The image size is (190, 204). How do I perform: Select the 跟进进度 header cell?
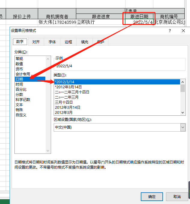[101, 17]
